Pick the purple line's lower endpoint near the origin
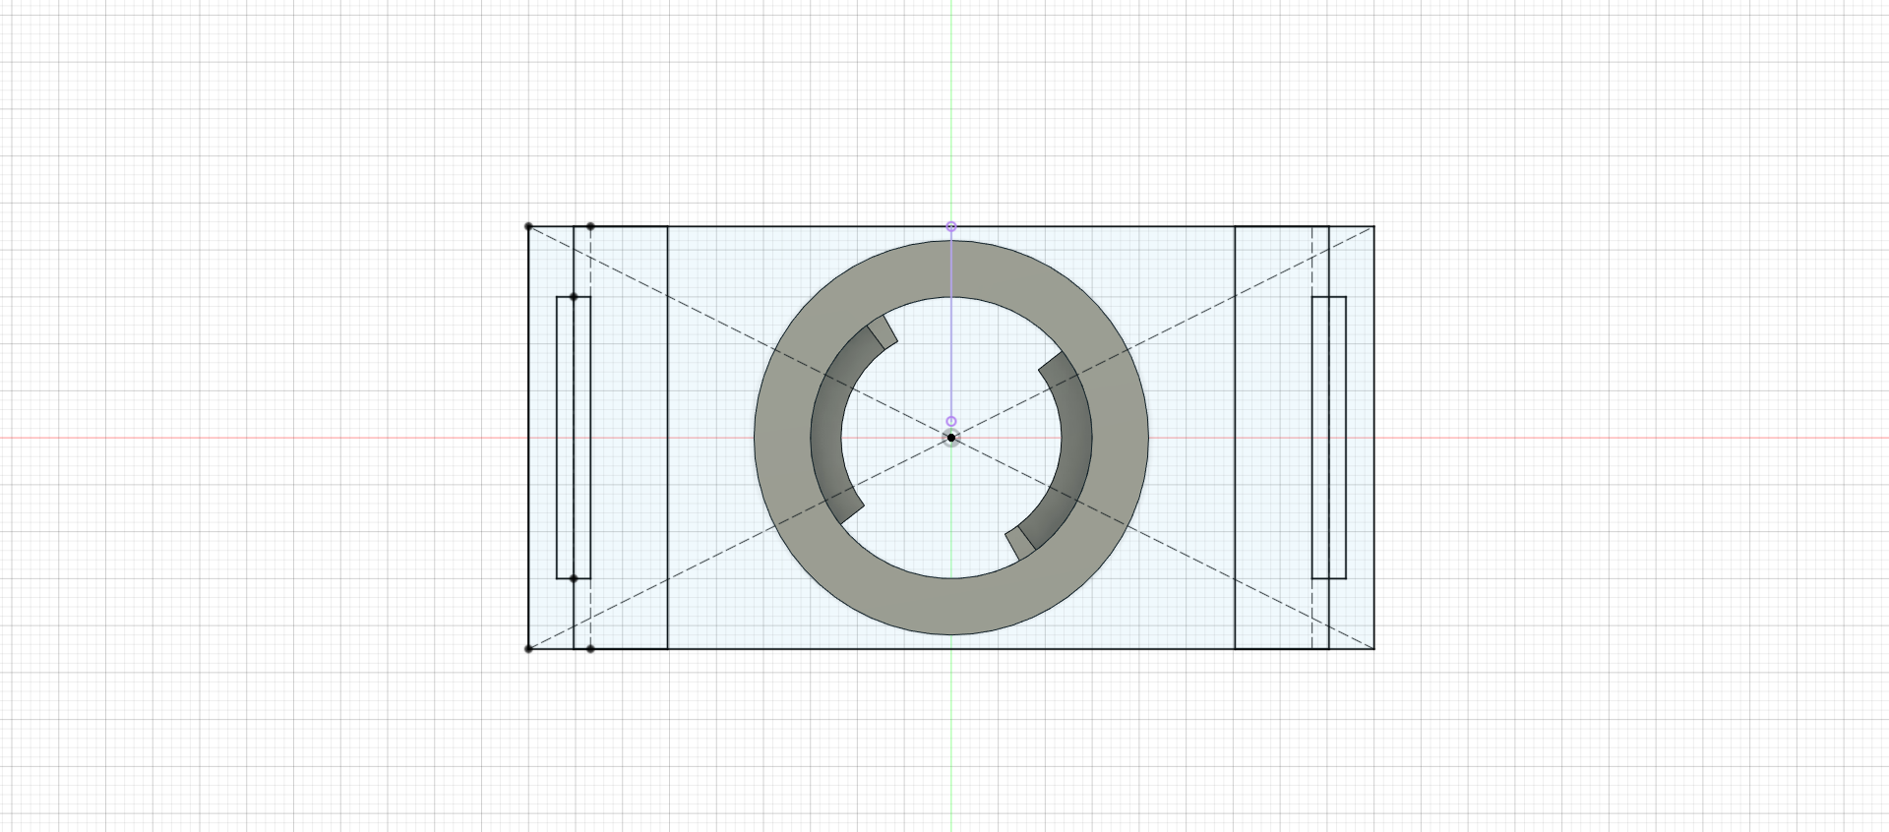1889x832 pixels. coord(951,422)
